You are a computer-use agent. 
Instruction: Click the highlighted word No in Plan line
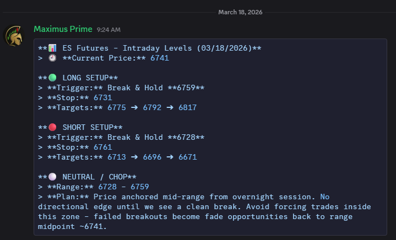coord(325,197)
